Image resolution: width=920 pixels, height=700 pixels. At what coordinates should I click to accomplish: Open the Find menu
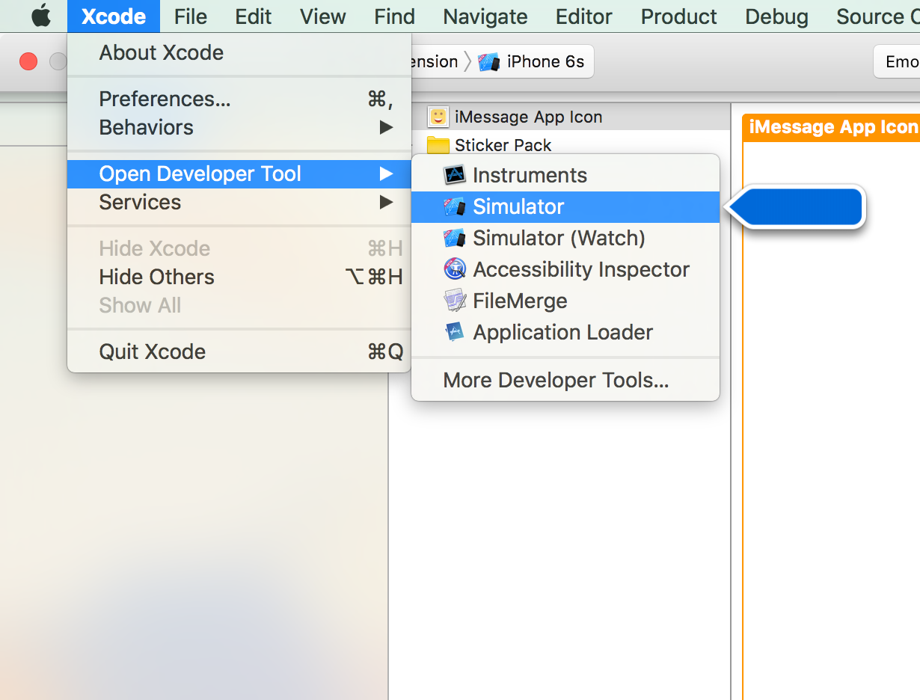(394, 16)
